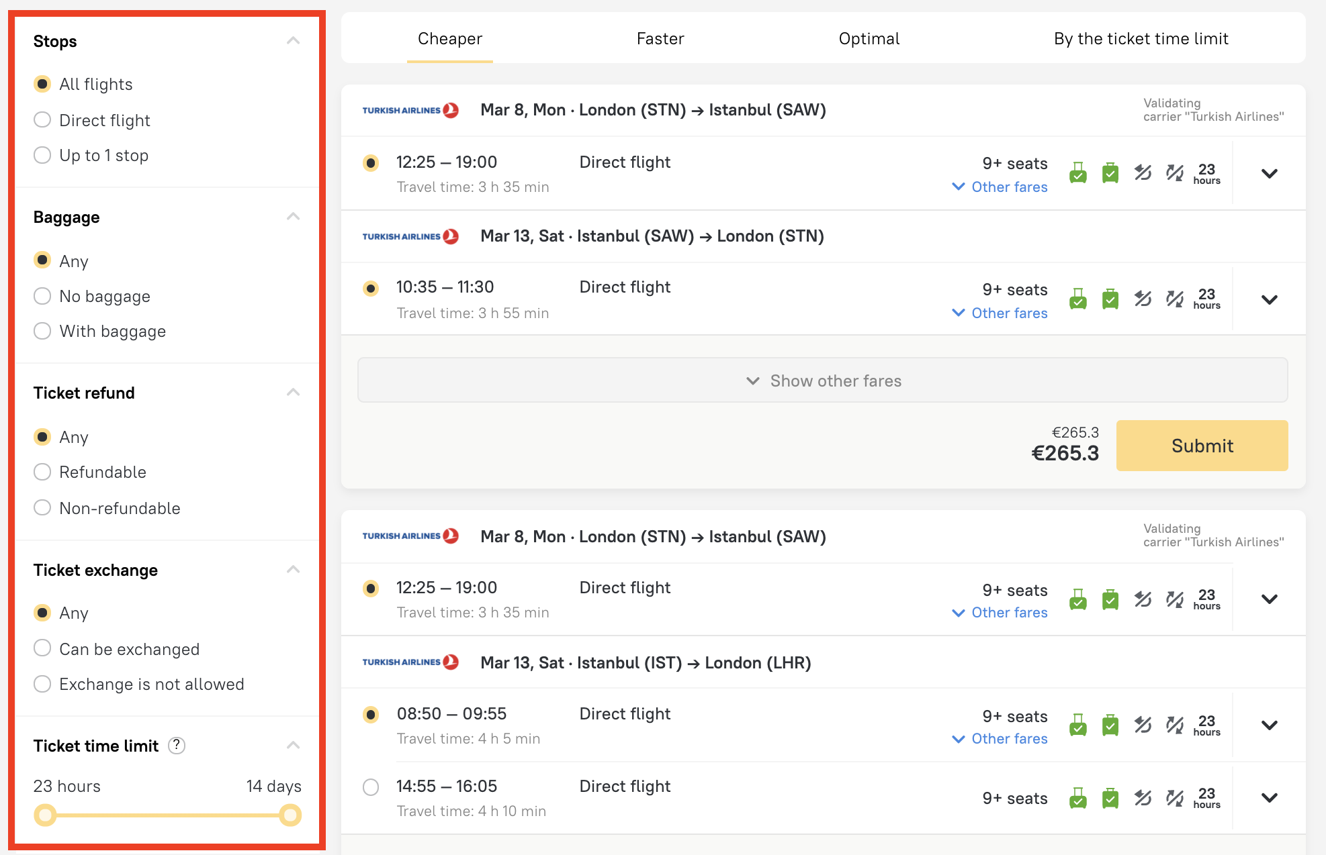The width and height of the screenshot is (1326, 855).
Task: Click checked-baggage icon on 14:55–16:05 flight
Action: [1110, 798]
